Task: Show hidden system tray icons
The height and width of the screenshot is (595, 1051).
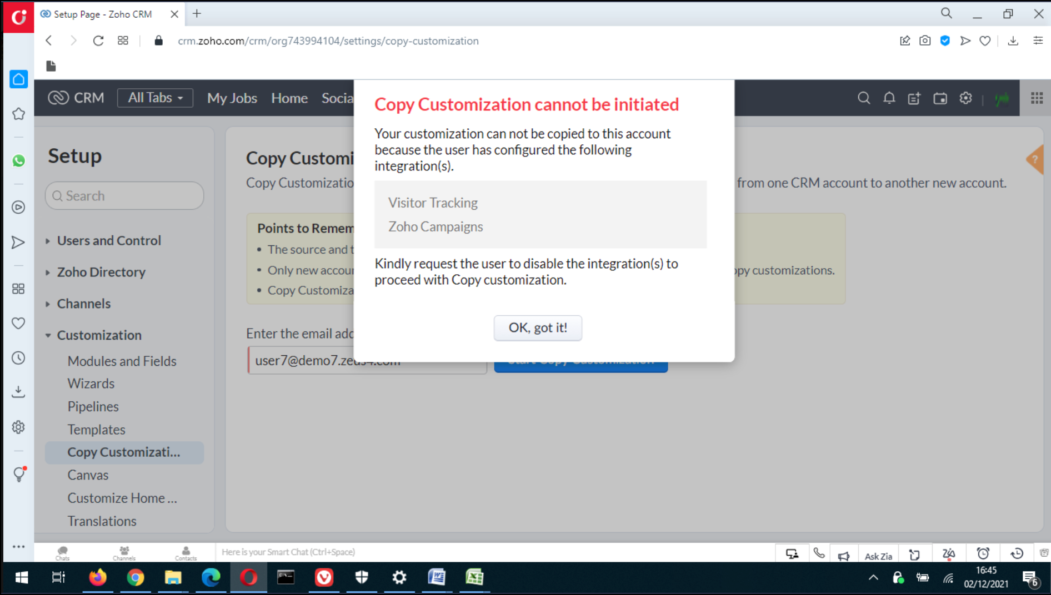Action: pos(873,578)
